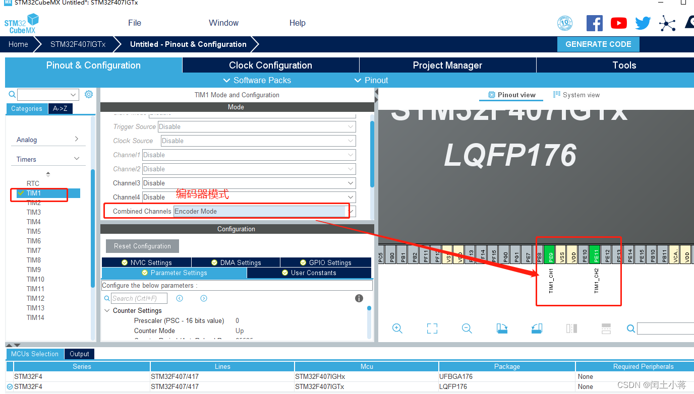Click the PB10 pin on the chip

[653, 254]
